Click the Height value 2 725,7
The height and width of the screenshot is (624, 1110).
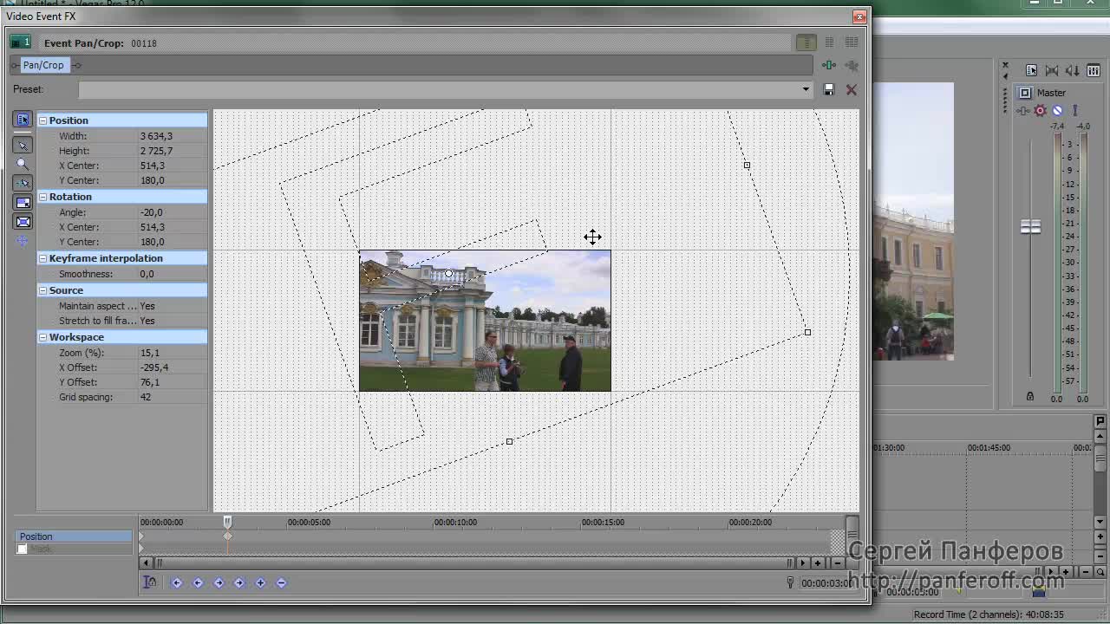(156, 151)
